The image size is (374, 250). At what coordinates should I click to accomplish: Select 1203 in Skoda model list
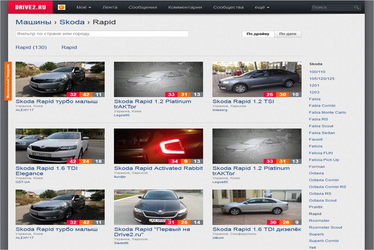point(314,92)
